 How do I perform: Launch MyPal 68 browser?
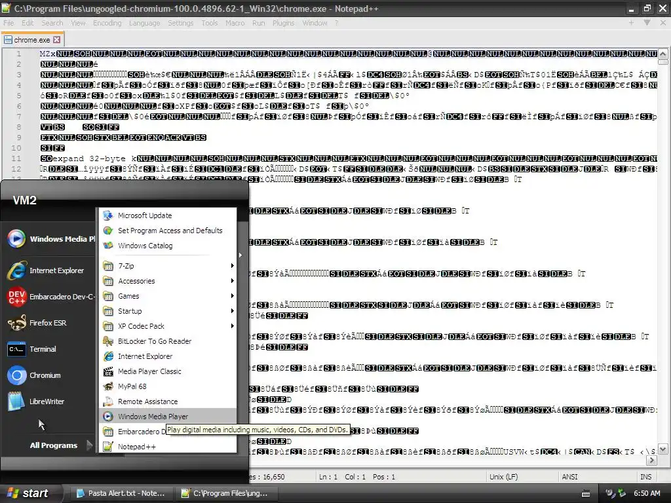(x=167, y=386)
